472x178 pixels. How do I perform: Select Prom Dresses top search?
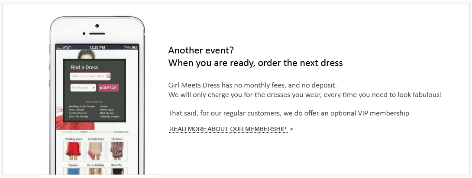(77, 109)
